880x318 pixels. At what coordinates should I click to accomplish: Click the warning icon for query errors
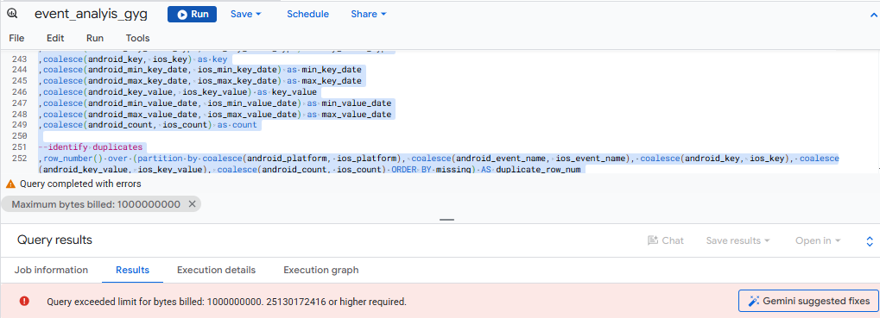click(x=10, y=184)
